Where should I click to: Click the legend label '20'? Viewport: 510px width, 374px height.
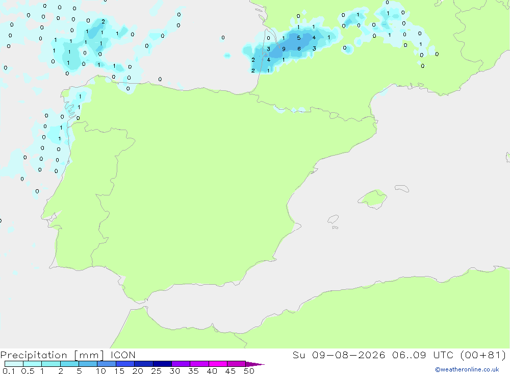click(138, 371)
